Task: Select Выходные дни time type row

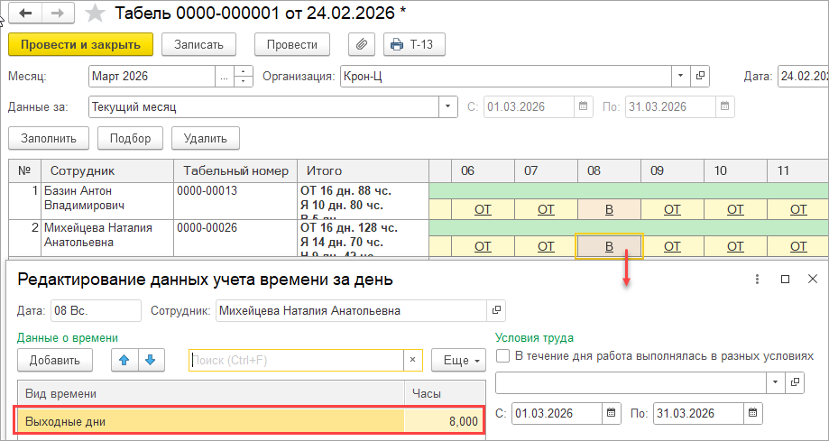Action: point(209,421)
